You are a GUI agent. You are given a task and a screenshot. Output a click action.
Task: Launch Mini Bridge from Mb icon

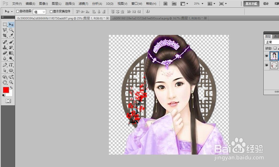point(174,4)
